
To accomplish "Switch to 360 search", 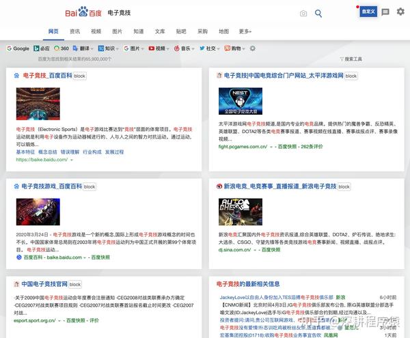I will click(61, 48).
